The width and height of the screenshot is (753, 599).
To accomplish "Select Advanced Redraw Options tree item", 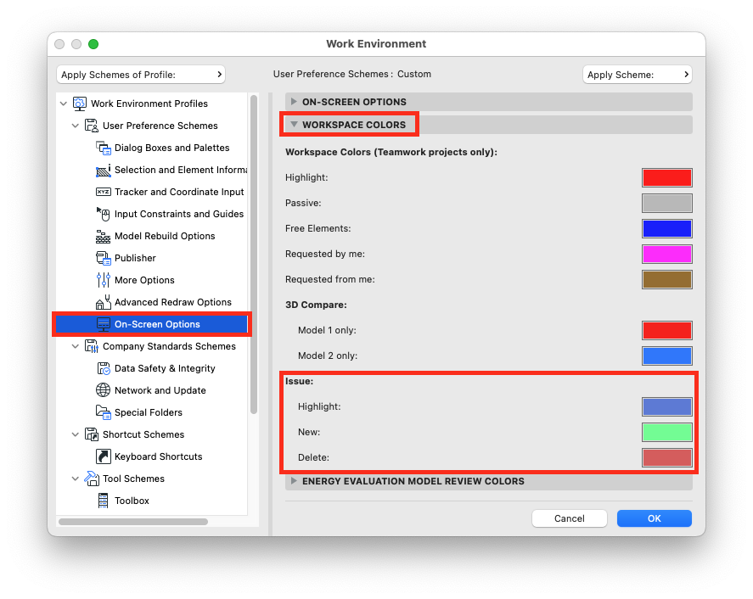I will (x=173, y=302).
